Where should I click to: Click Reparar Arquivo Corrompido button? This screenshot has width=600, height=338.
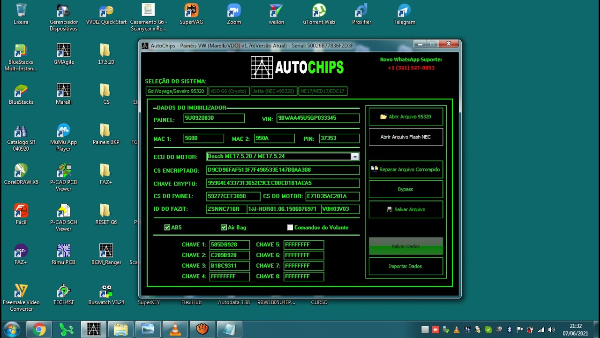point(405,169)
